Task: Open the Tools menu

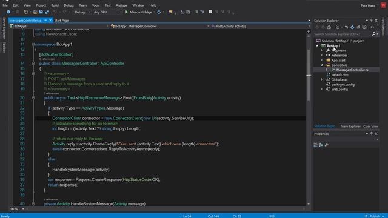Action: click(x=96, y=5)
